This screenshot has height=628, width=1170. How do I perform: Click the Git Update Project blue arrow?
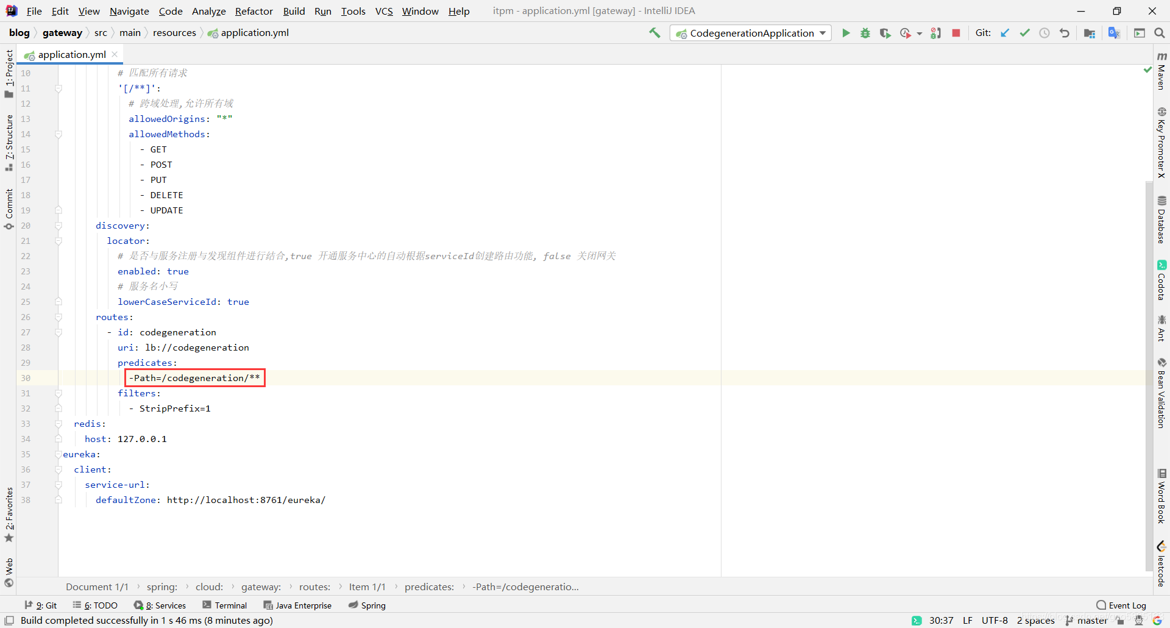[1005, 33]
